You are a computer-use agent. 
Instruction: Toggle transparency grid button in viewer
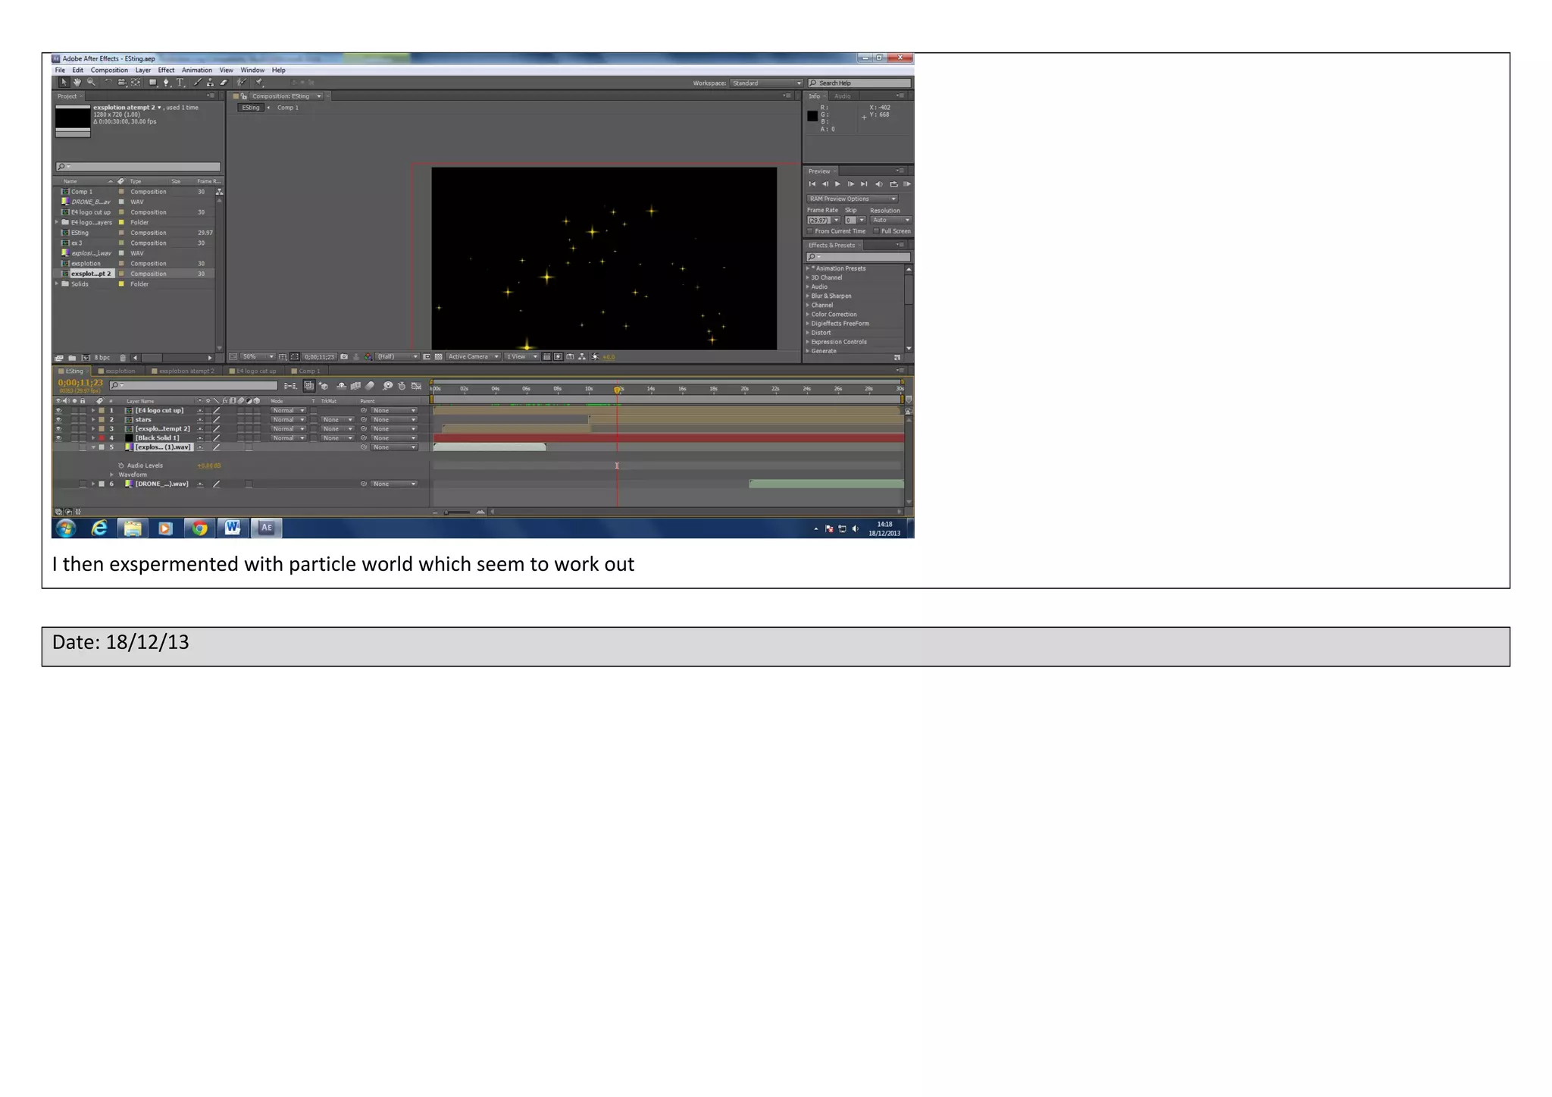439,356
